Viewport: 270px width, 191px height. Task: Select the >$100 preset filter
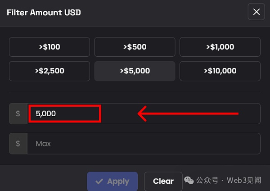tap(49, 47)
